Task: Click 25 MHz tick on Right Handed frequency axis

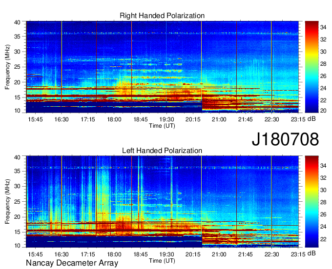Action: 17,67
